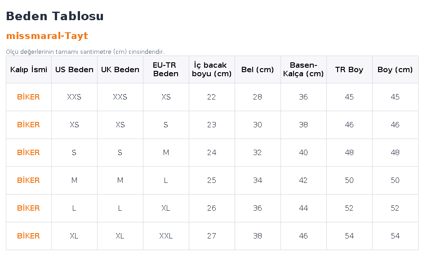Click the Boy (cm) column header

pos(395,69)
